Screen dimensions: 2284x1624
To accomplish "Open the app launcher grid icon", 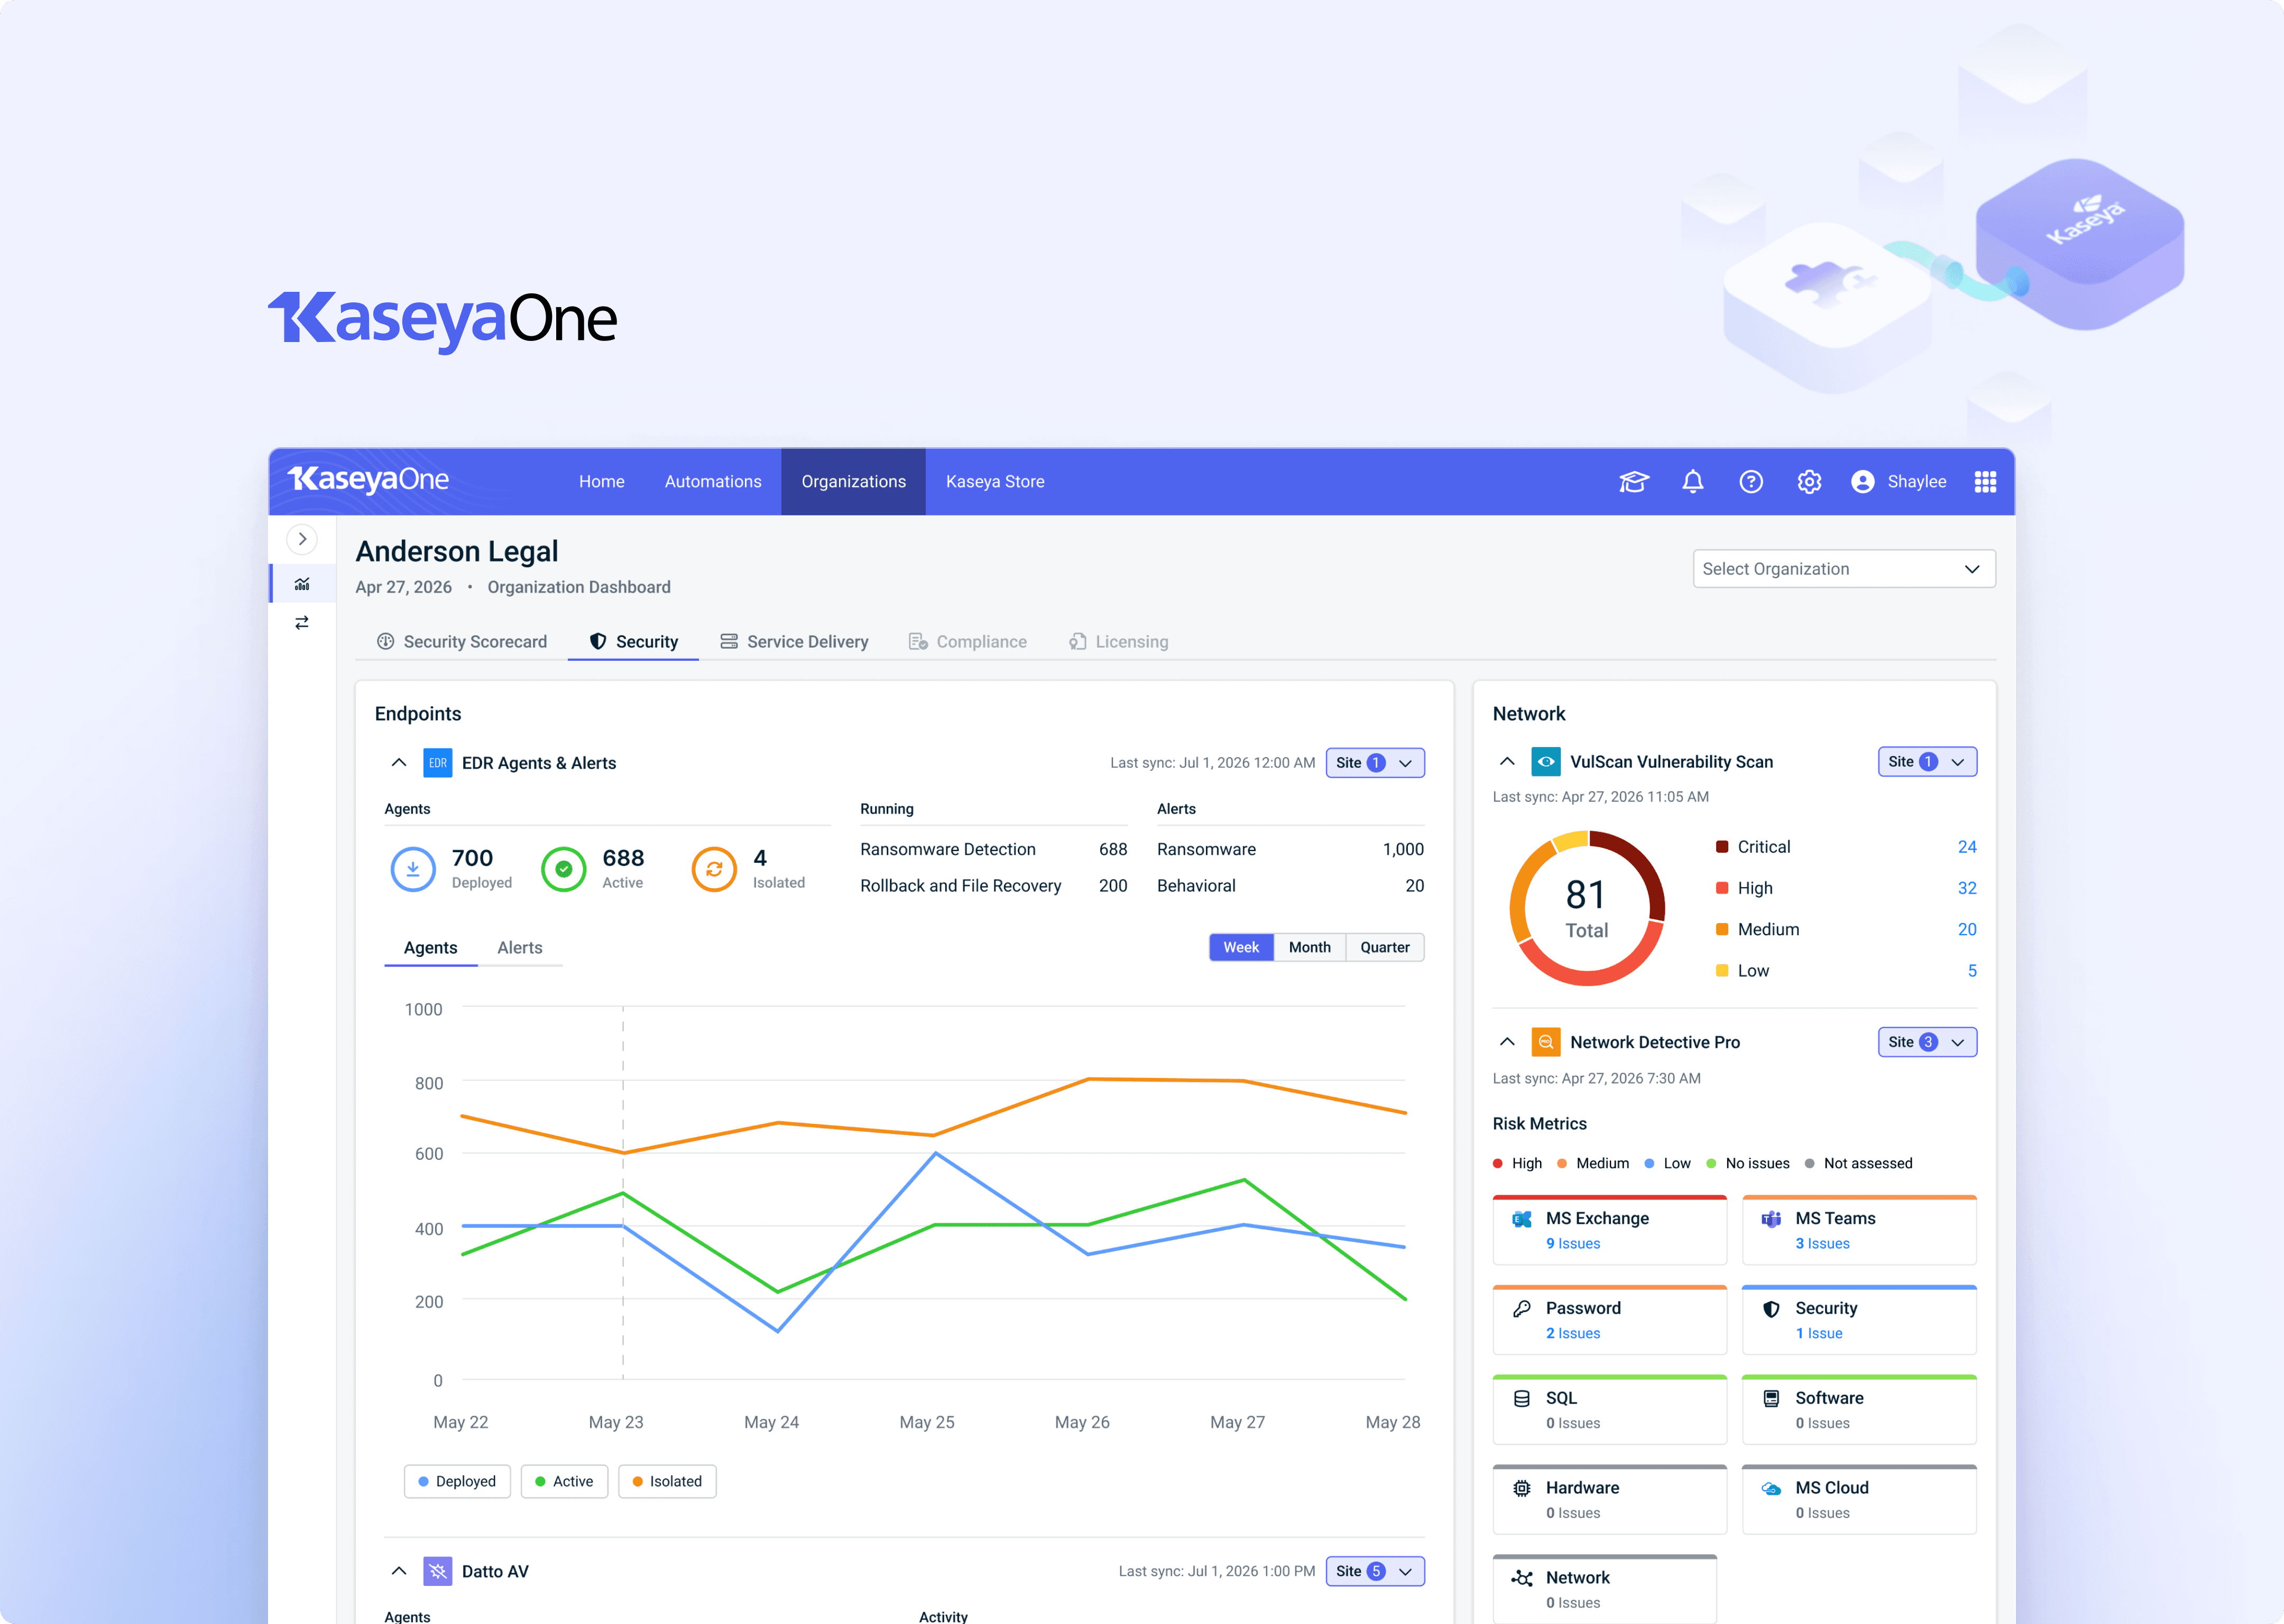I will click(x=1985, y=482).
